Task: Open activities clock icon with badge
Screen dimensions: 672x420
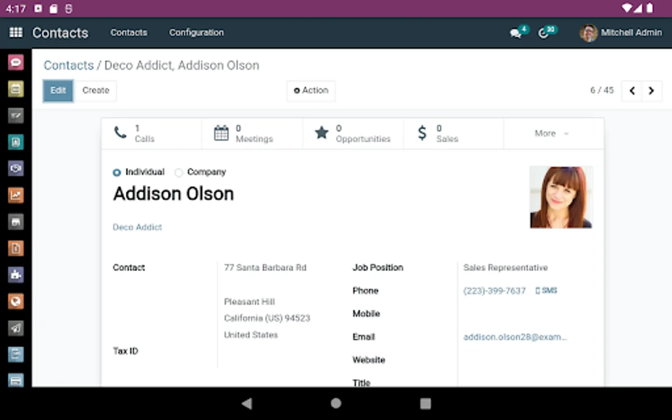Action: pyautogui.click(x=546, y=32)
